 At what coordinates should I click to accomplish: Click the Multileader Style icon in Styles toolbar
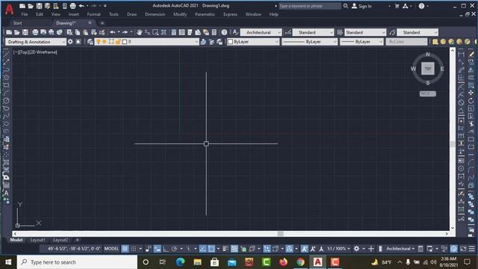[x=392, y=32]
